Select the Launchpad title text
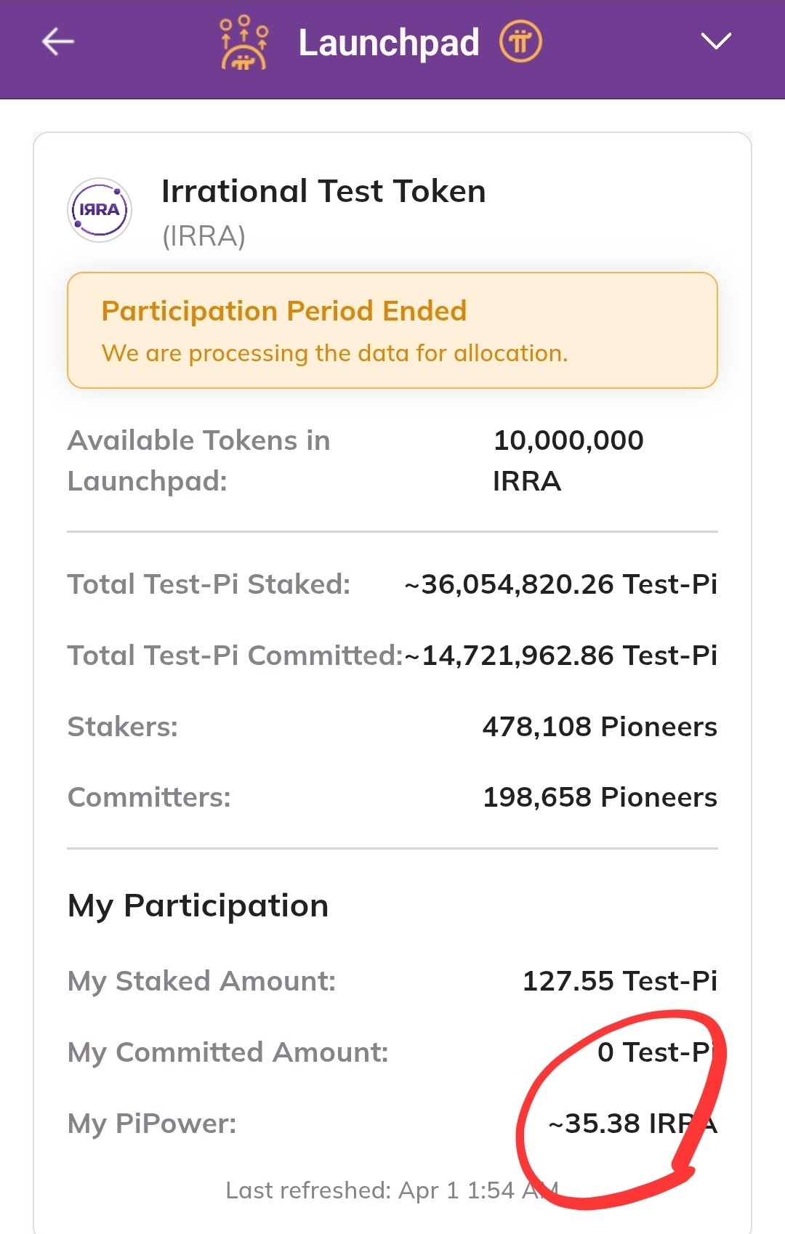The width and height of the screenshot is (785, 1234). click(389, 43)
